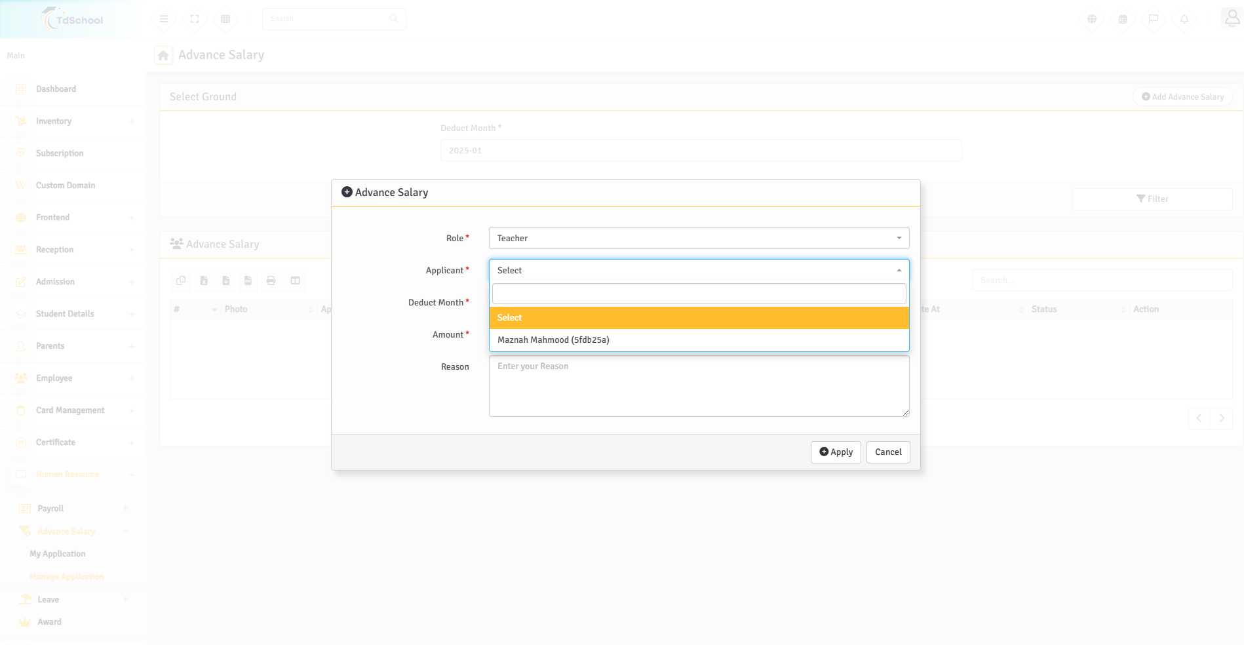Open My Application in sidebar submenu
The width and height of the screenshot is (1244, 645).
coord(58,554)
